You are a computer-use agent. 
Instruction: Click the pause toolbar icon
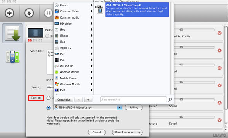[48, 13]
